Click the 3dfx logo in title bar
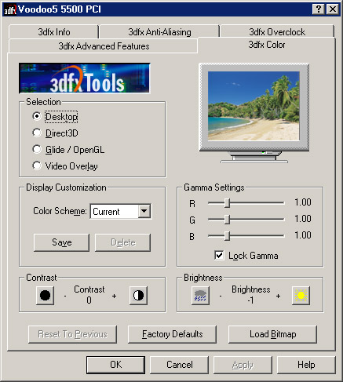Viewport: 343px width, 382px height. click(x=10, y=9)
